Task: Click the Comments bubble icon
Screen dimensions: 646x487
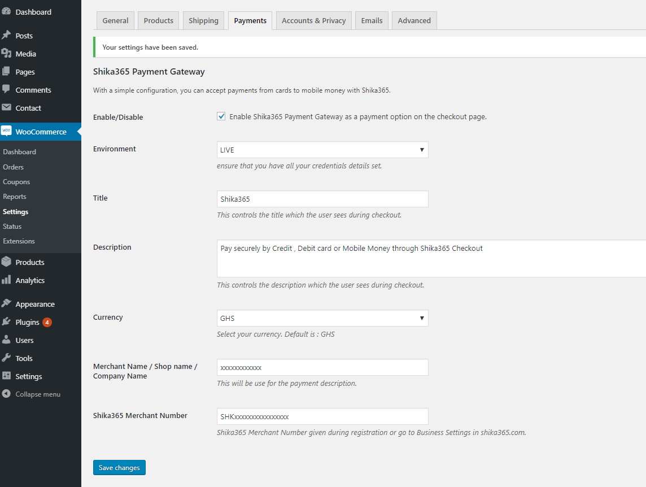Action: tap(6, 89)
